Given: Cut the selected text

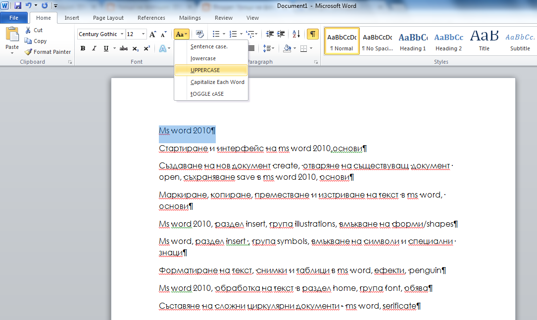Looking at the screenshot, I should coord(34,30).
